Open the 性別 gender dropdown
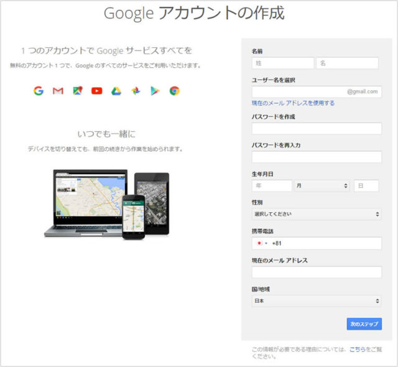This screenshot has height=367, width=398. pos(317,214)
